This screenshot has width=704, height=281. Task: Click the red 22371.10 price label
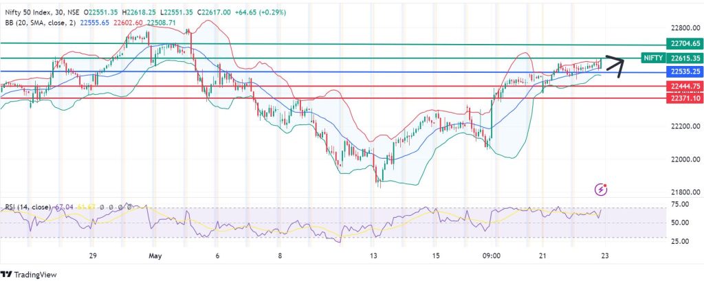click(685, 98)
